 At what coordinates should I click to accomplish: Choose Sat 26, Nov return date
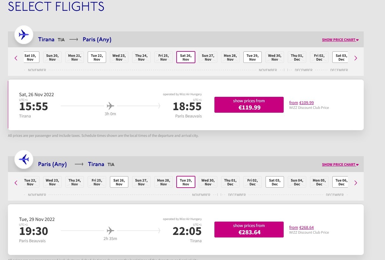(x=119, y=182)
